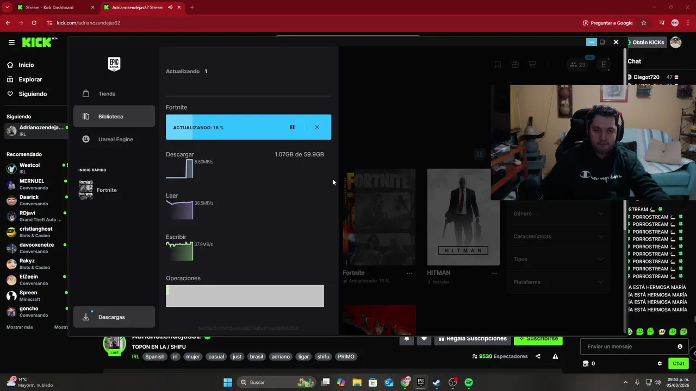Open the Epic shopping cart icon
696x391 pixels.
pos(532,65)
